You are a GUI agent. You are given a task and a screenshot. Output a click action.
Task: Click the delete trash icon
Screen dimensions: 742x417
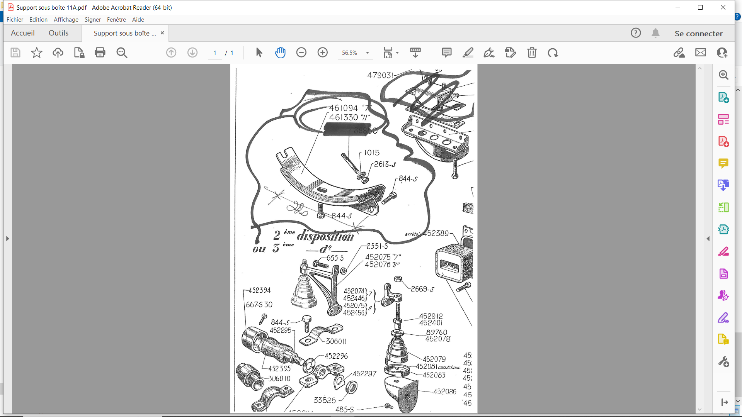(x=532, y=53)
